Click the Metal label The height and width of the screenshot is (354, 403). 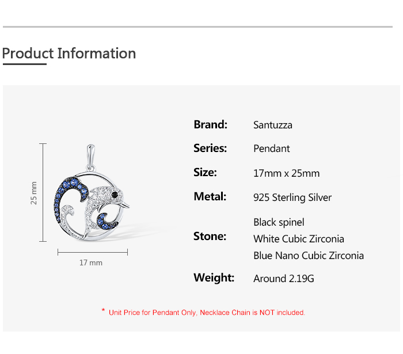click(x=210, y=196)
